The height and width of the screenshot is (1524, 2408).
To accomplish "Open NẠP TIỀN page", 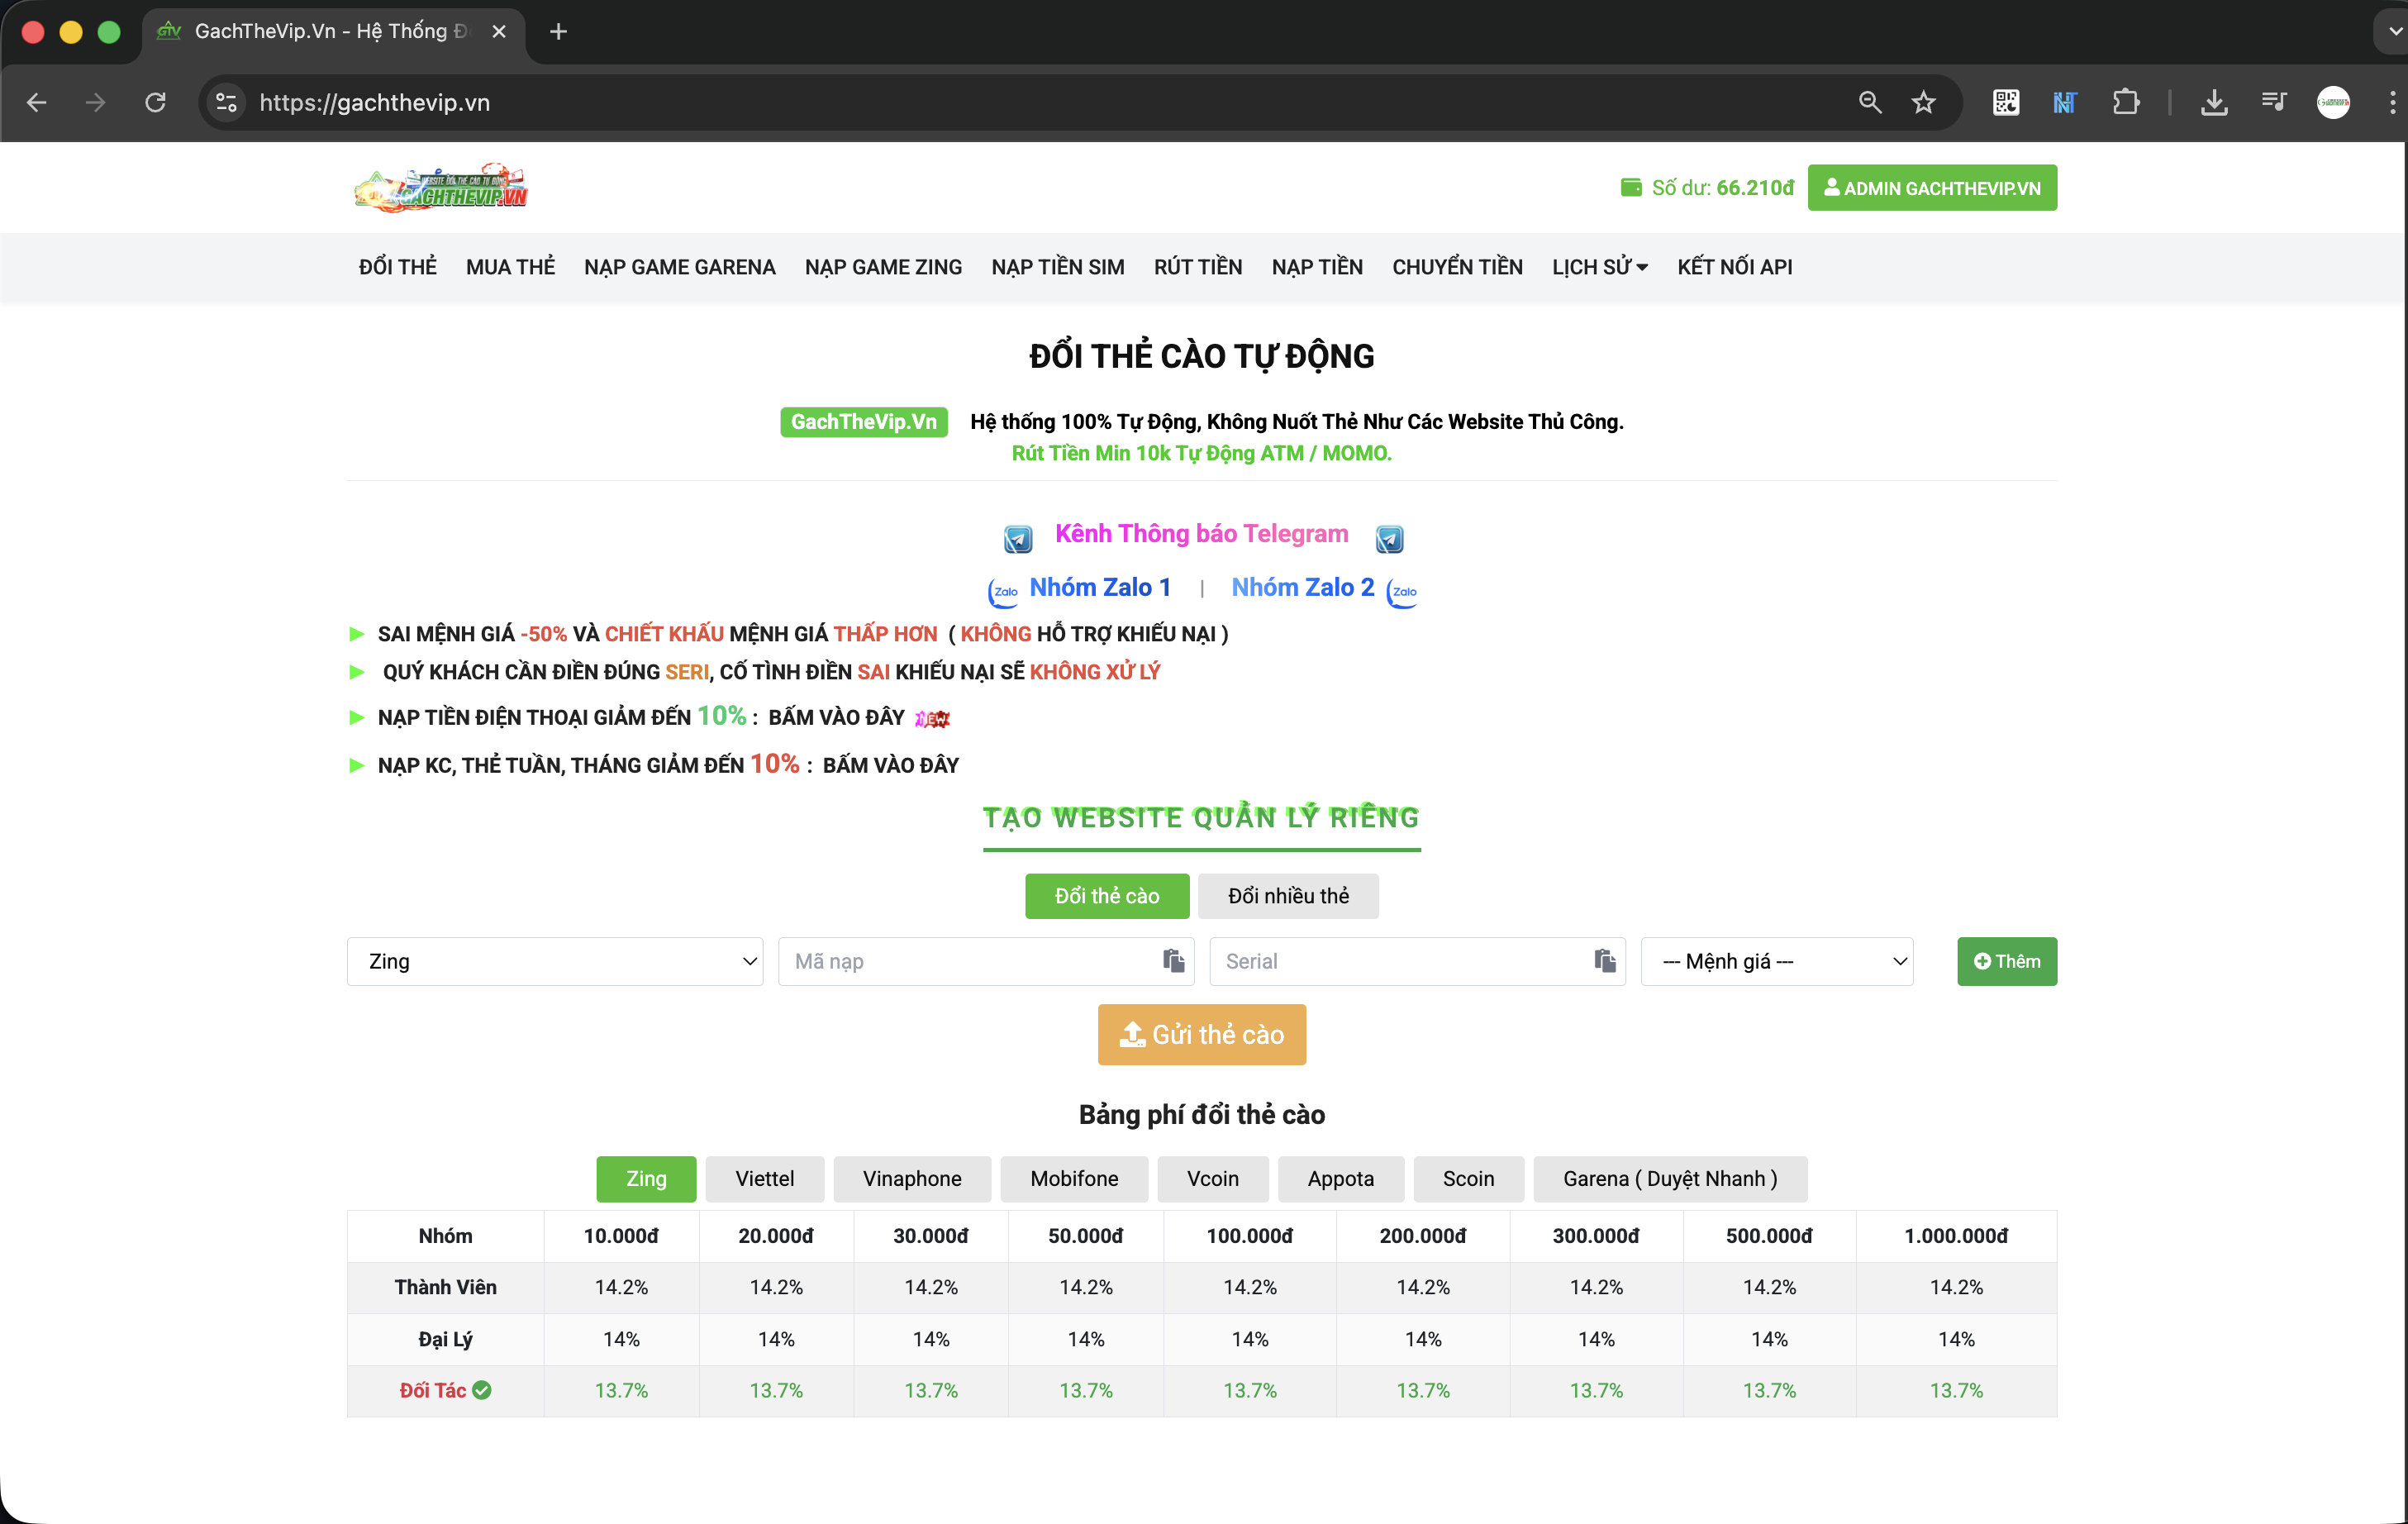I will point(1317,267).
